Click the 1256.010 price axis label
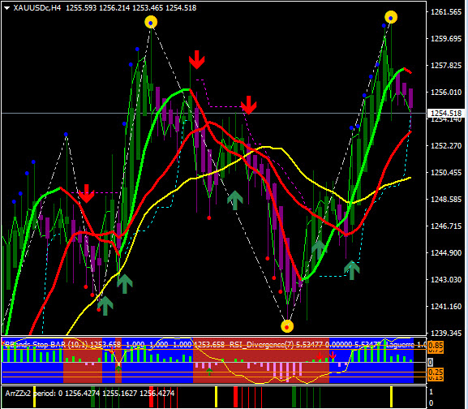468x409 pixels. click(x=446, y=93)
